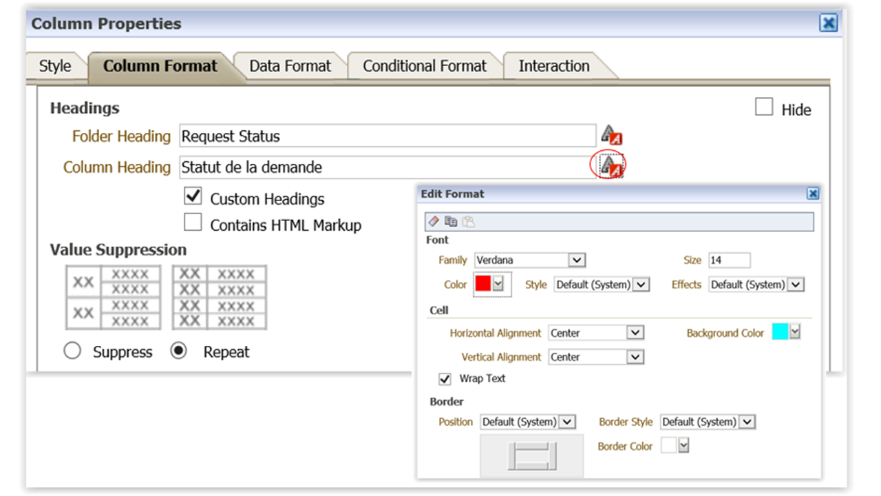881x496 pixels.
Task: Close the Edit Format dialog
Action: click(x=813, y=194)
